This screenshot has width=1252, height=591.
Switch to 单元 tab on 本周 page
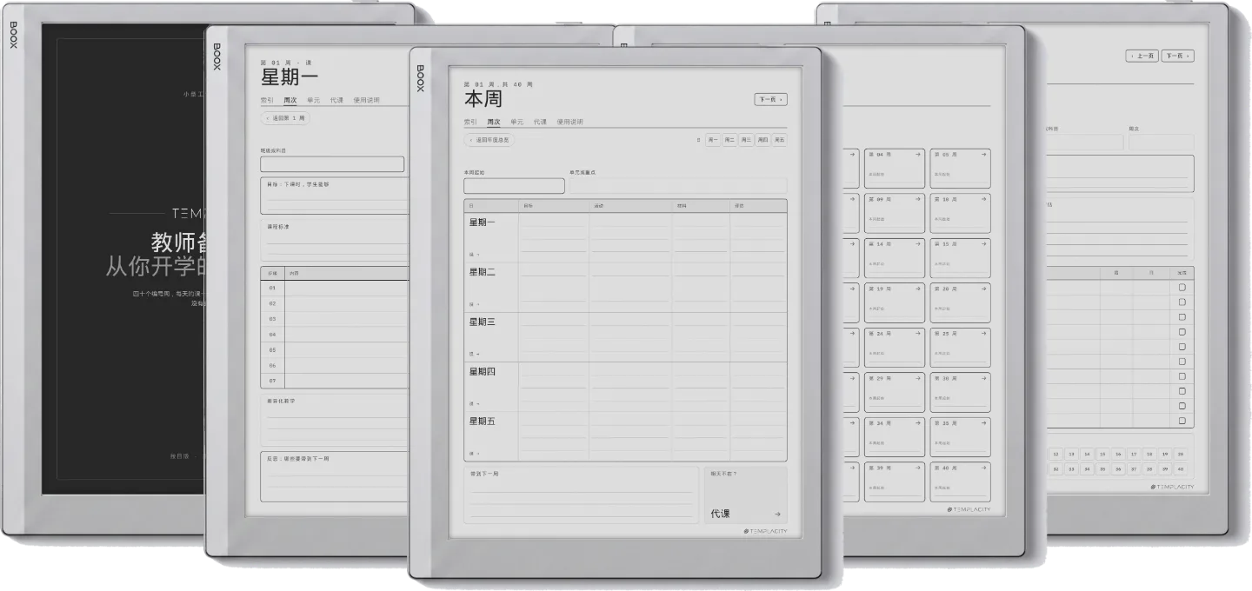517,122
